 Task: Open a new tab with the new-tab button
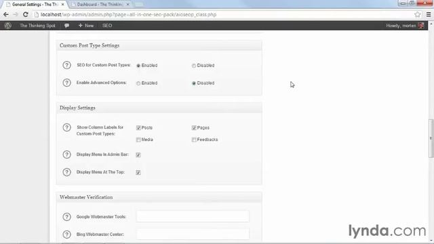point(139,5)
